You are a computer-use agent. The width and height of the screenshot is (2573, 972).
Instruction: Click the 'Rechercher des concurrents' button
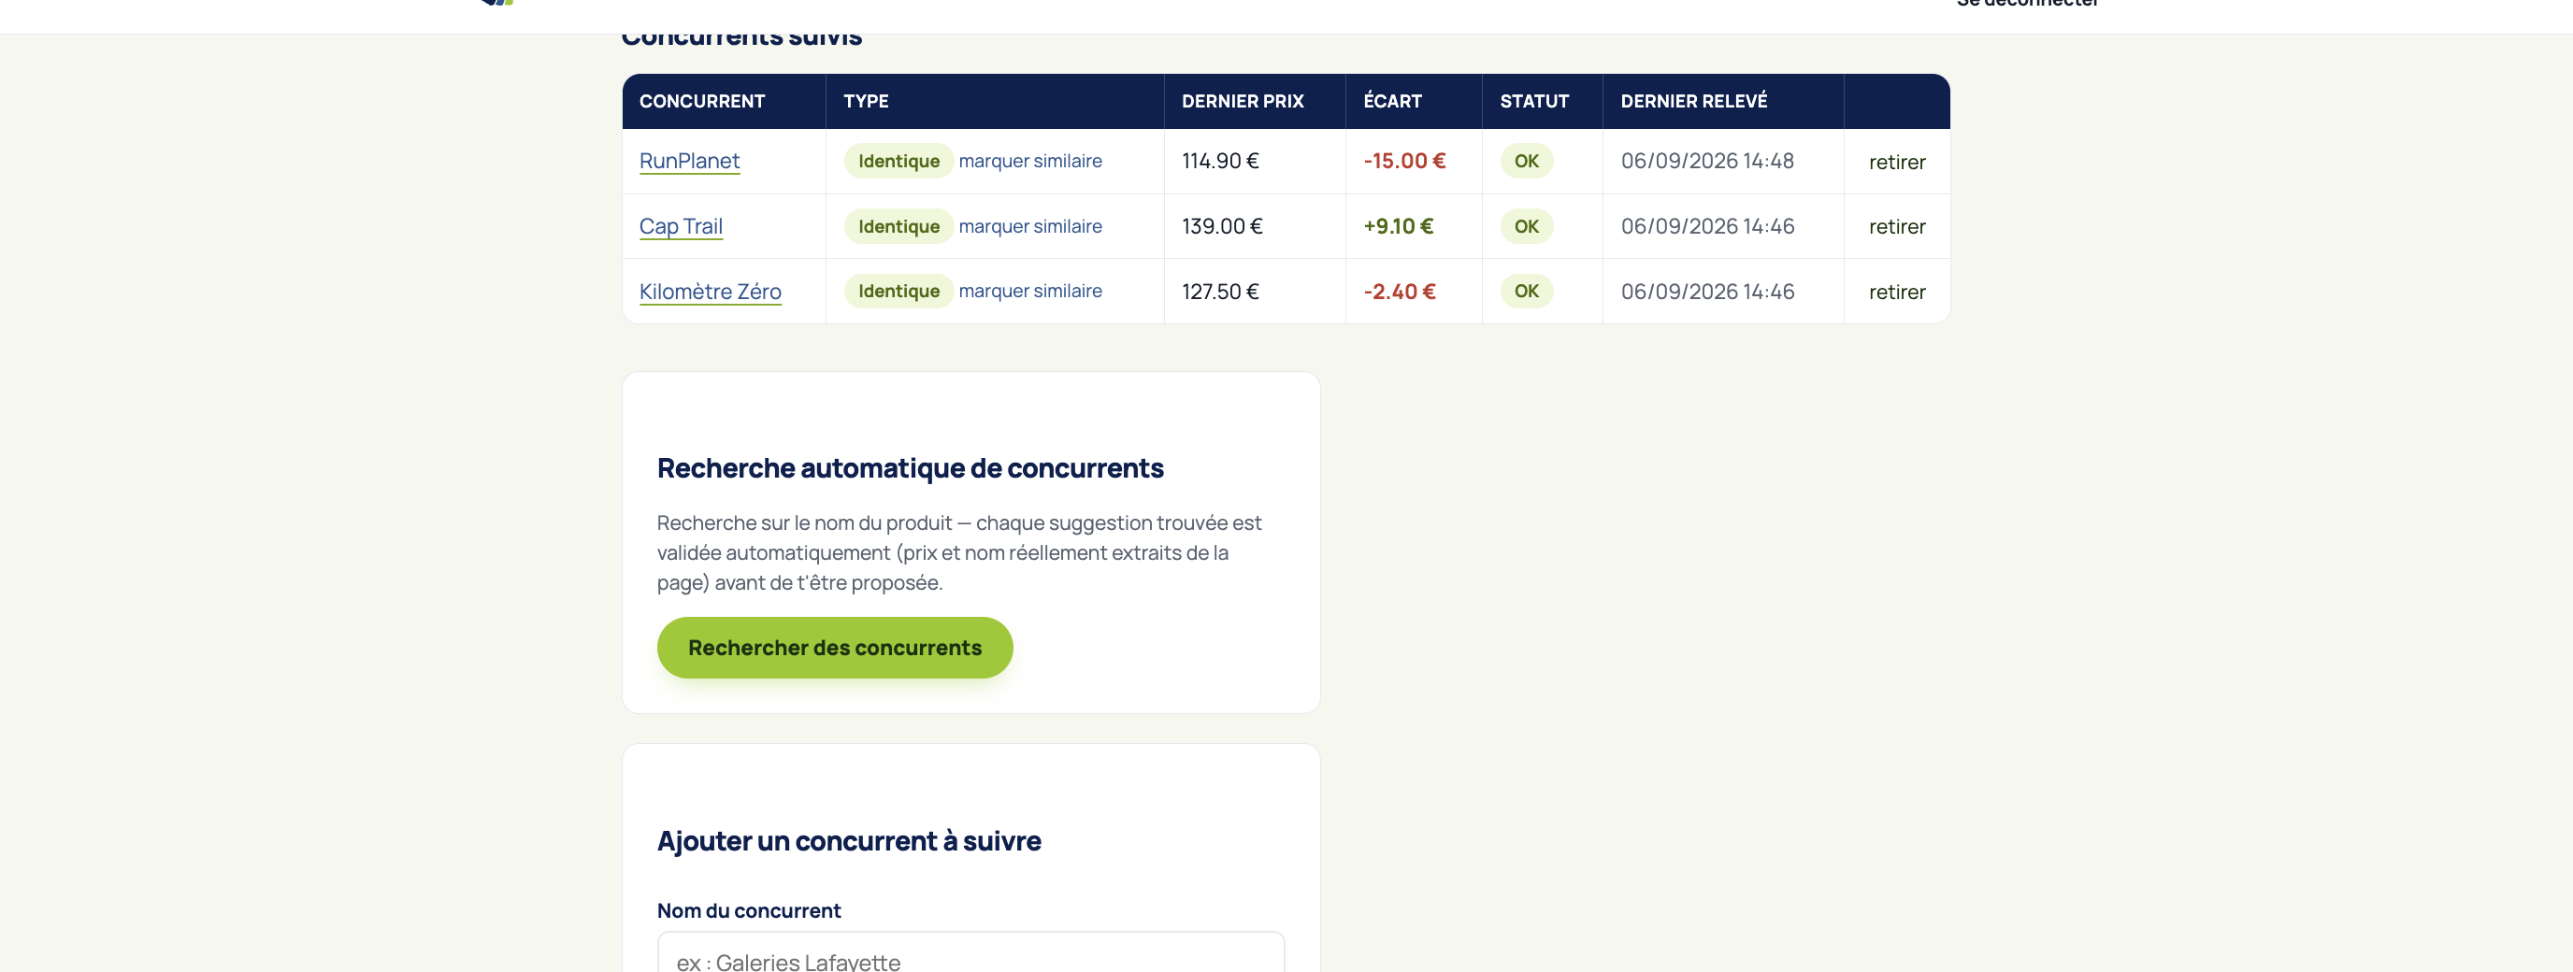pos(835,648)
